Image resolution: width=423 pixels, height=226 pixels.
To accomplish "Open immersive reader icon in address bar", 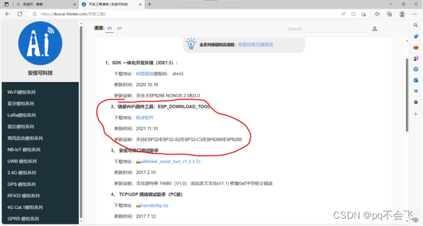I will [353, 14].
